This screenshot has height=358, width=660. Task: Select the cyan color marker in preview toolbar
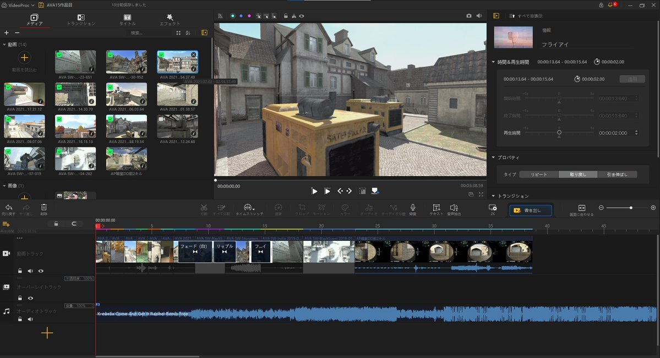pos(232,16)
